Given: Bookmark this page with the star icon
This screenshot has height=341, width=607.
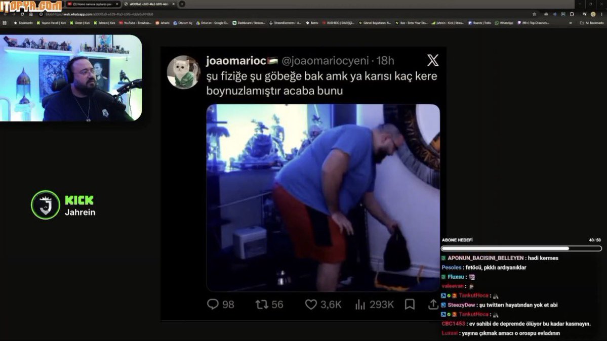Looking at the screenshot, I should pyautogui.click(x=534, y=14).
